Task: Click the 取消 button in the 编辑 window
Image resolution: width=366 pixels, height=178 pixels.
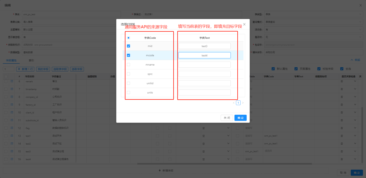Action: 343,173
